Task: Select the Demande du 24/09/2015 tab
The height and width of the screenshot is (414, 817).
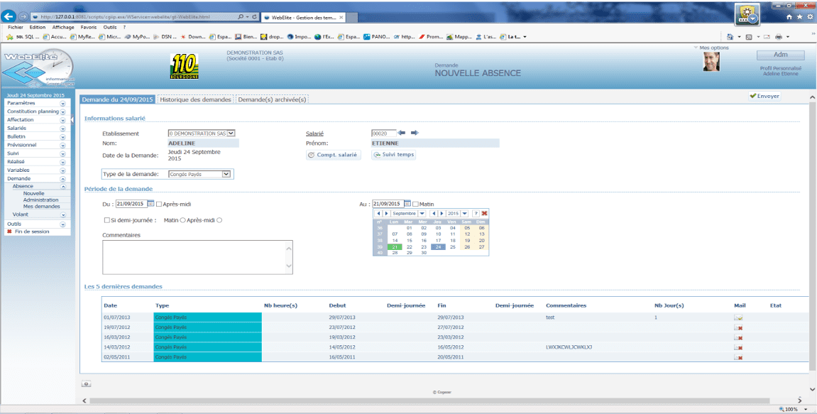Action: (117, 99)
